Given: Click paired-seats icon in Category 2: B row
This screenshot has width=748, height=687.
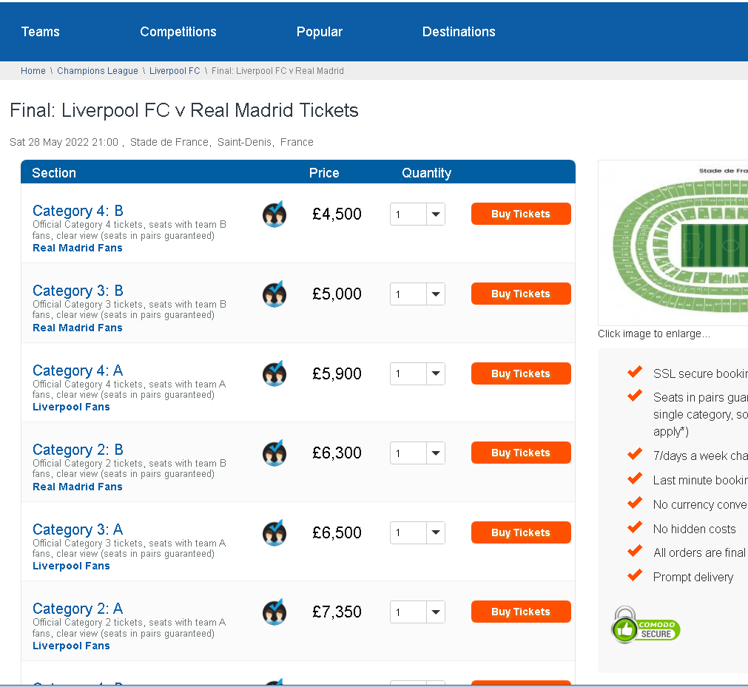Looking at the screenshot, I should pos(274,453).
